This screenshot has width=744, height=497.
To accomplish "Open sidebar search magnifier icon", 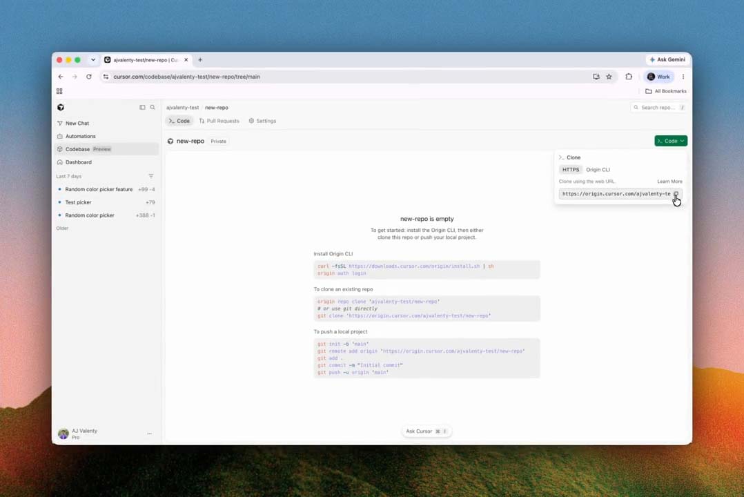I will click(153, 107).
